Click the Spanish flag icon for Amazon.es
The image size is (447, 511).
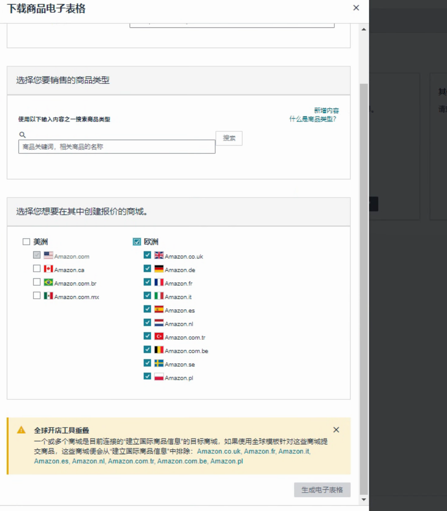pyautogui.click(x=159, y=309)
